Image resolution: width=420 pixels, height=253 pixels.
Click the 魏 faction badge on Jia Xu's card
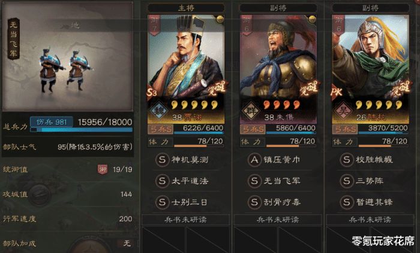pyautogui.click(x=160, y=111)
